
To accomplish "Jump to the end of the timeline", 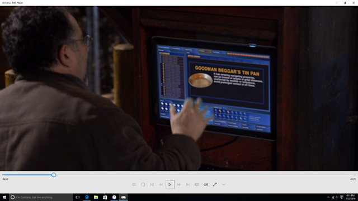I will pos(355,175).
